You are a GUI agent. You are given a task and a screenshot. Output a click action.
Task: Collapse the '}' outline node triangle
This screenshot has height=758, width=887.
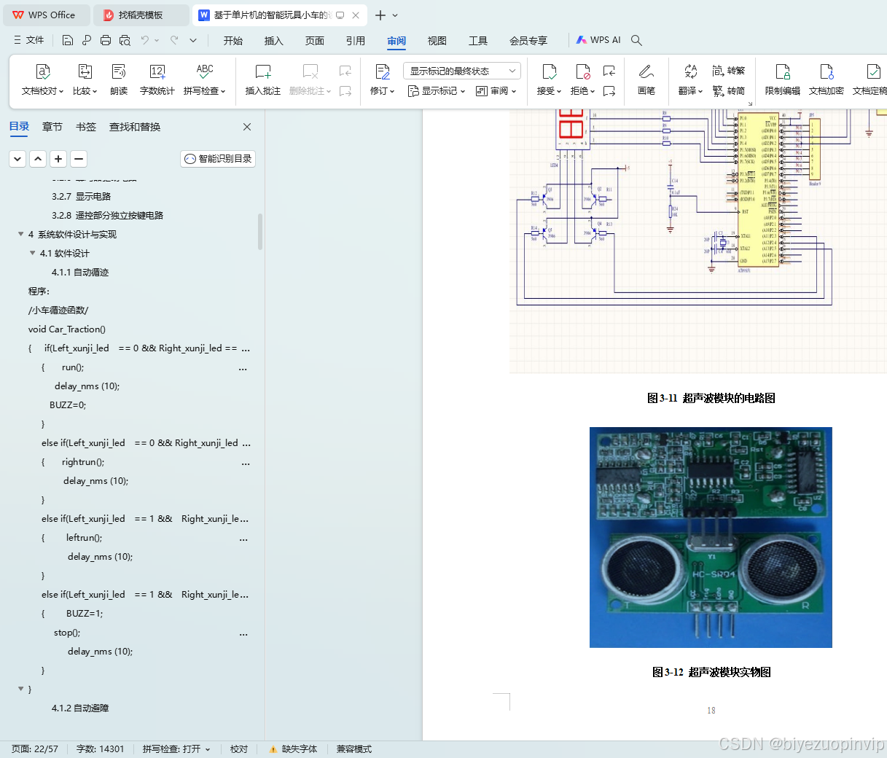20,689
